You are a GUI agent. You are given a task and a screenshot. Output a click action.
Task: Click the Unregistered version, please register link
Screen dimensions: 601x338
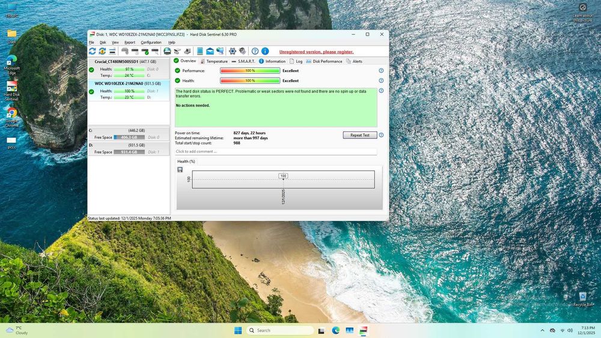tap(316, 52)
